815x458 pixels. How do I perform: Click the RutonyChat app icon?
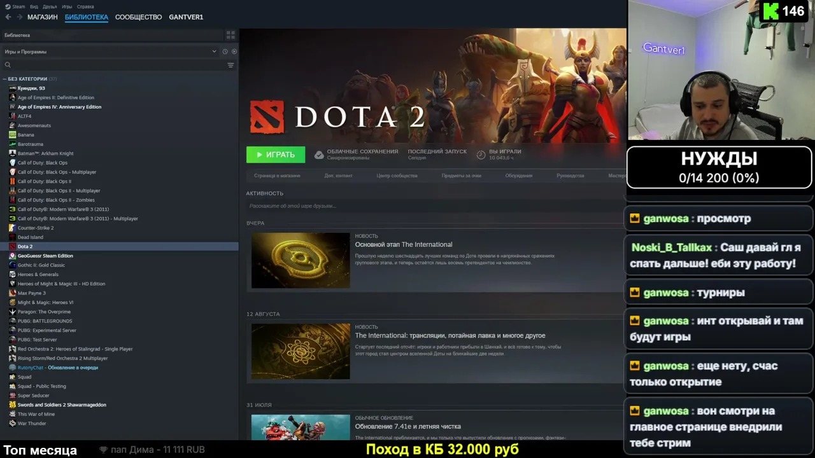pyautogui.click(x=12, y=368)
